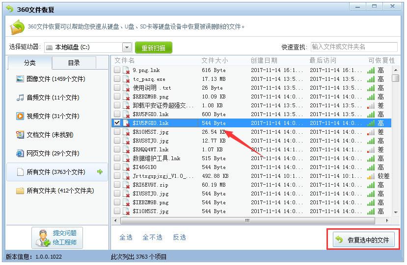Click the 重新扫描 green button

click(x=153, y=48)
